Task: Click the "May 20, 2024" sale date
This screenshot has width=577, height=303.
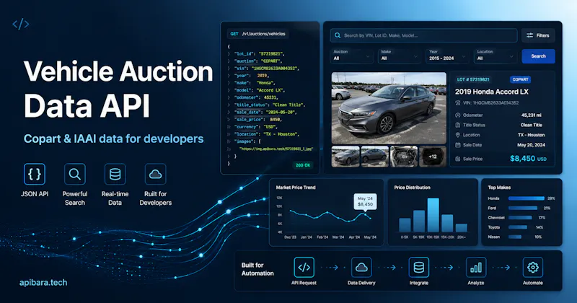Action: (x=532, y=145)
